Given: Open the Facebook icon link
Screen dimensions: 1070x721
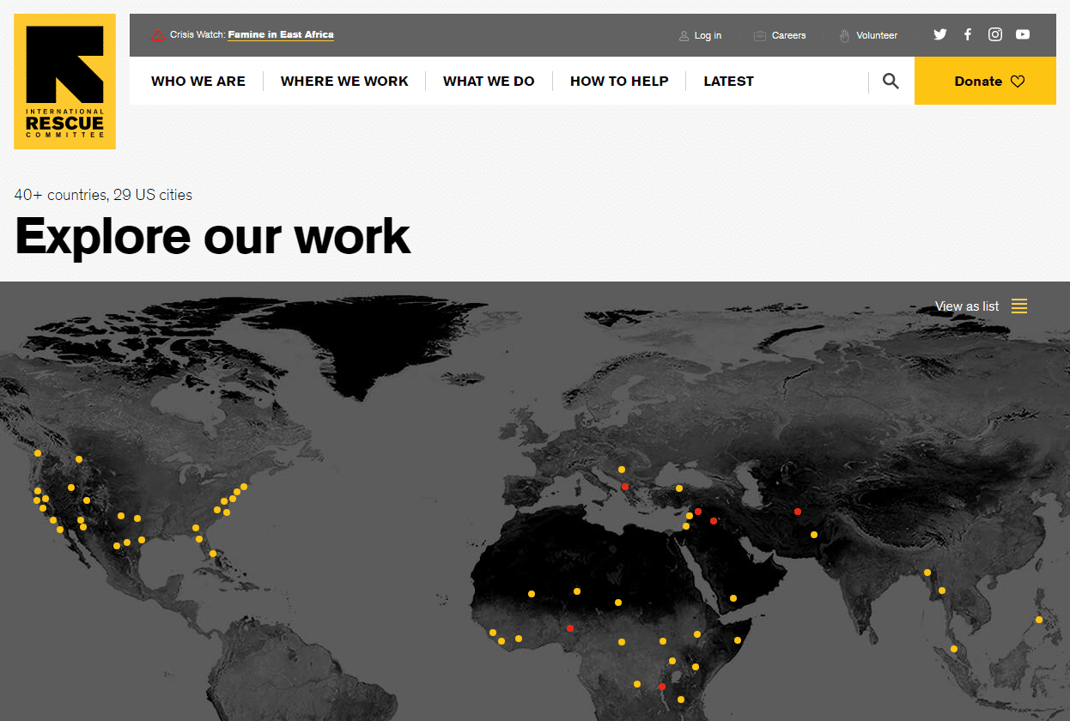Looking at the screenshot, I should (967, 34).
